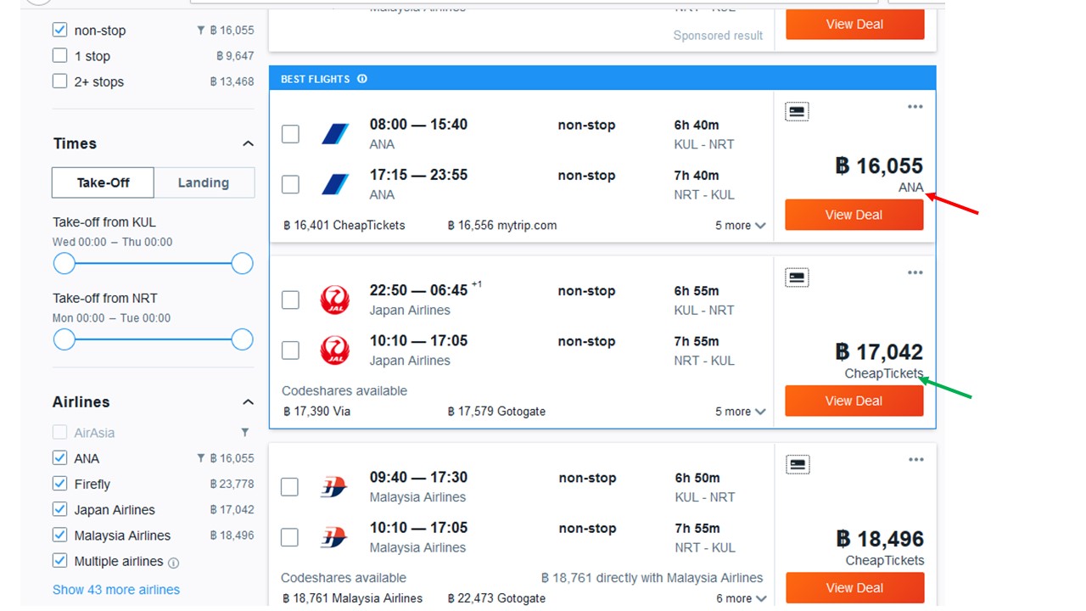The image size is (1086, 611).
Task: View deal for the ฿16,055 ANA flight
Action: point(854,215)
